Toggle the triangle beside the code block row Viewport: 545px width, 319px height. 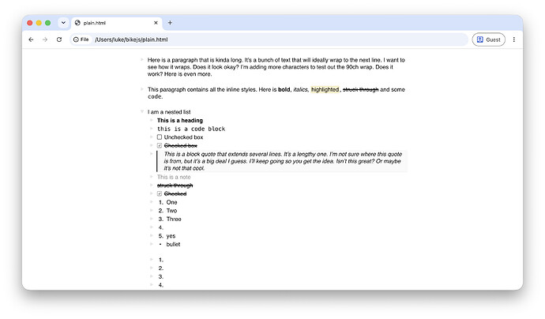click(151, 129)
